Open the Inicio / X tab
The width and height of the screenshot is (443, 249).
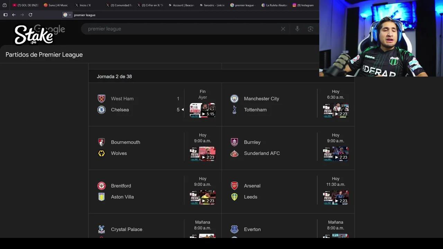(x=83, y=5)
